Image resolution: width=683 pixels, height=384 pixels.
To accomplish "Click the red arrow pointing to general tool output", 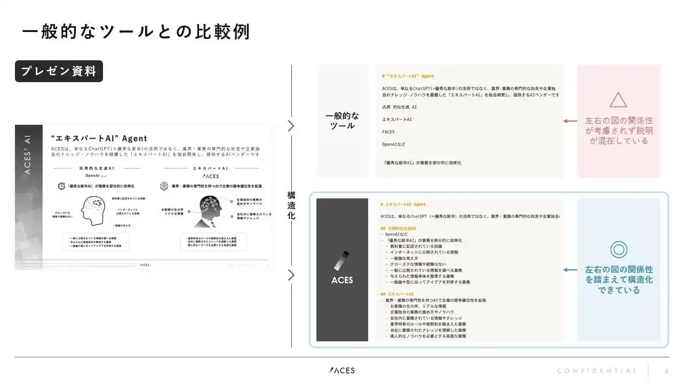I will [570, 121].
